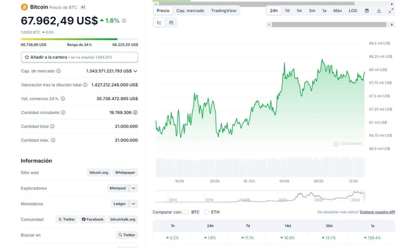Screen dimensions: 419x248
Task: Expand the Ledger wallets dropdown arrow
Action: tap(133, 204)
